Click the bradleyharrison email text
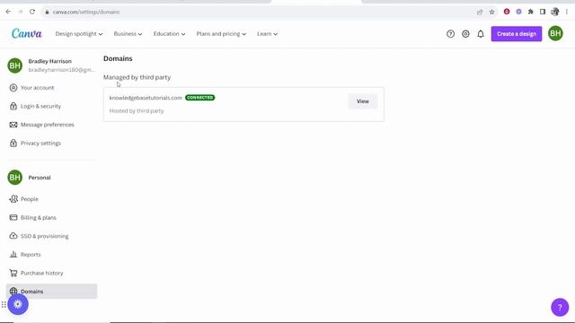 (61, 70)
